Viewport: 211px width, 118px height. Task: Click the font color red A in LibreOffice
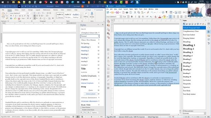(160, 17)
